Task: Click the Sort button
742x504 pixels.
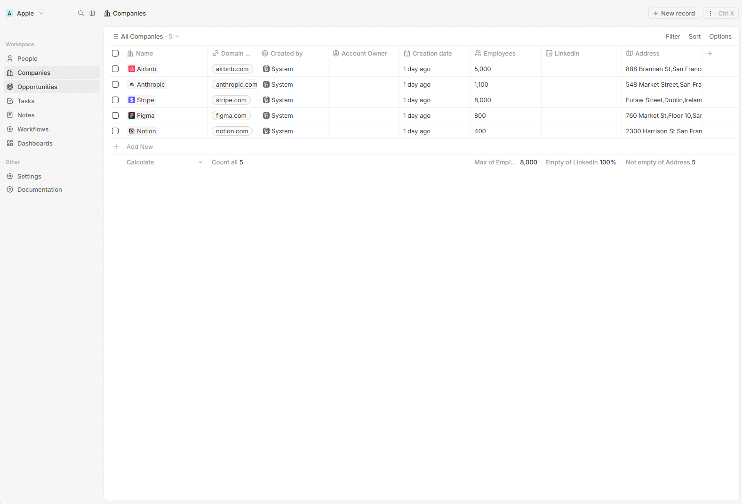Action: (x=694, y=36)
